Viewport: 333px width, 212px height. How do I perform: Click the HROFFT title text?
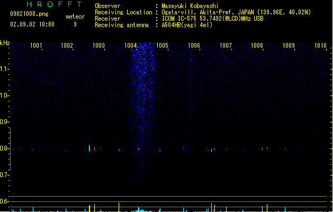[54, 4]
